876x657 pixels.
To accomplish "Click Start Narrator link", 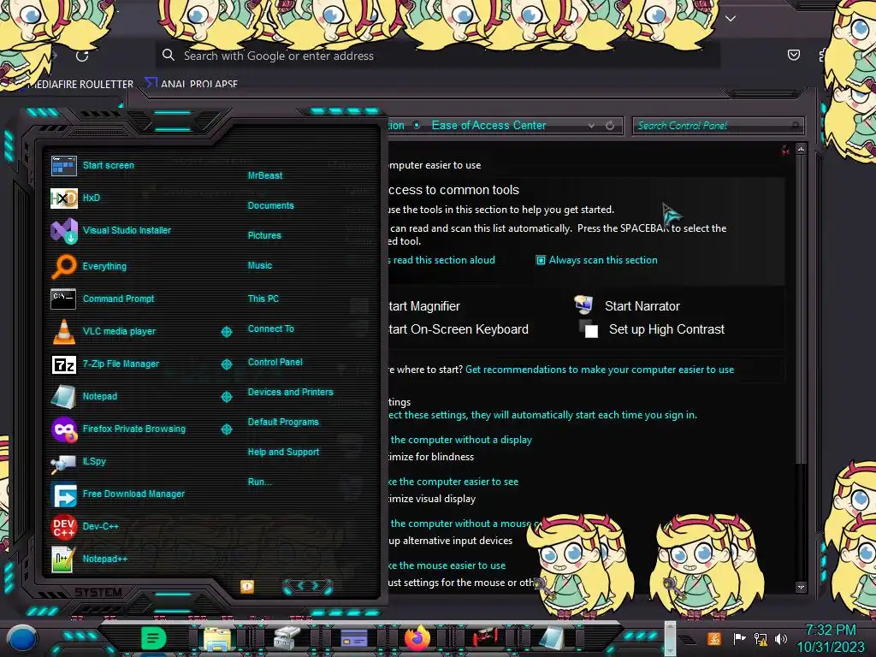I will 642,306.
